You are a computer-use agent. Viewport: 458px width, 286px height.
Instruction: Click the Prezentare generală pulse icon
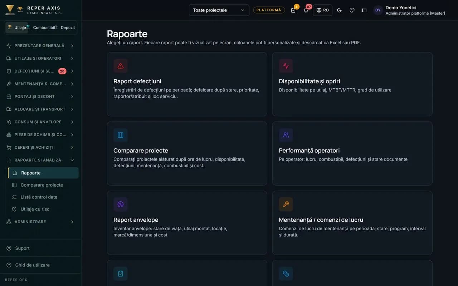(9, 46)
